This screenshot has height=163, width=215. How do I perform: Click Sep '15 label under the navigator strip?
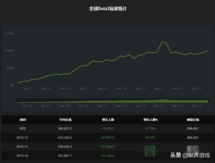click(x=197, y=106)
